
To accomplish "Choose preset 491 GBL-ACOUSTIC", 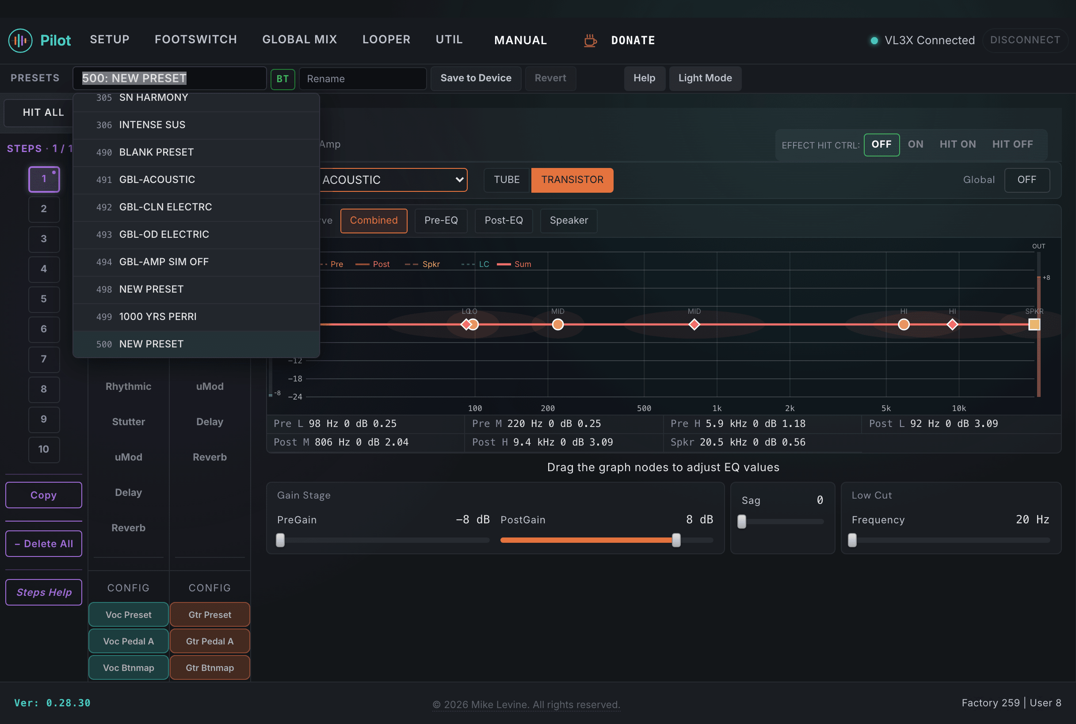I will 196,179.
